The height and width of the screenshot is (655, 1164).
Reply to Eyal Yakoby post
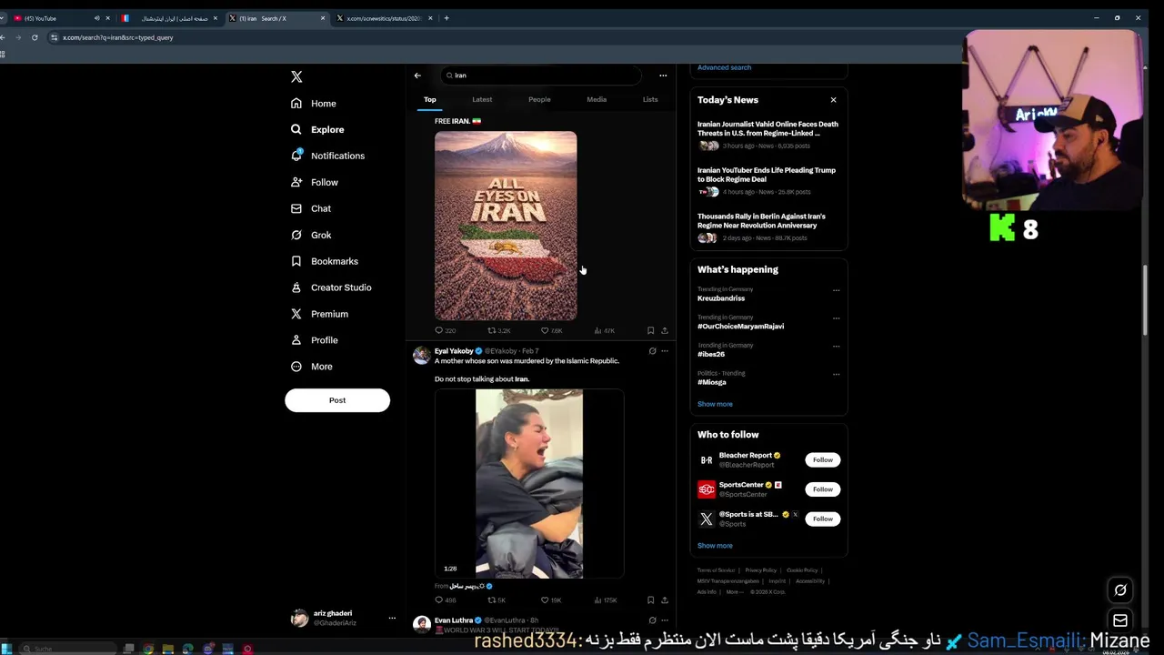coord(445,600)
